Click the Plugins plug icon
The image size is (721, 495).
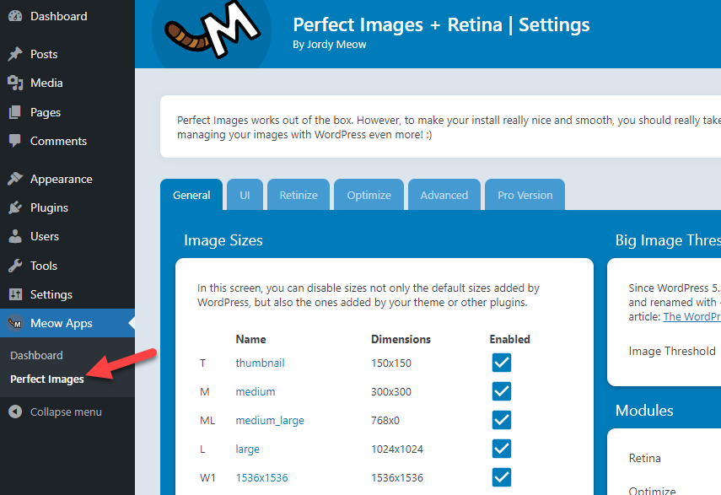pos(15,207)
